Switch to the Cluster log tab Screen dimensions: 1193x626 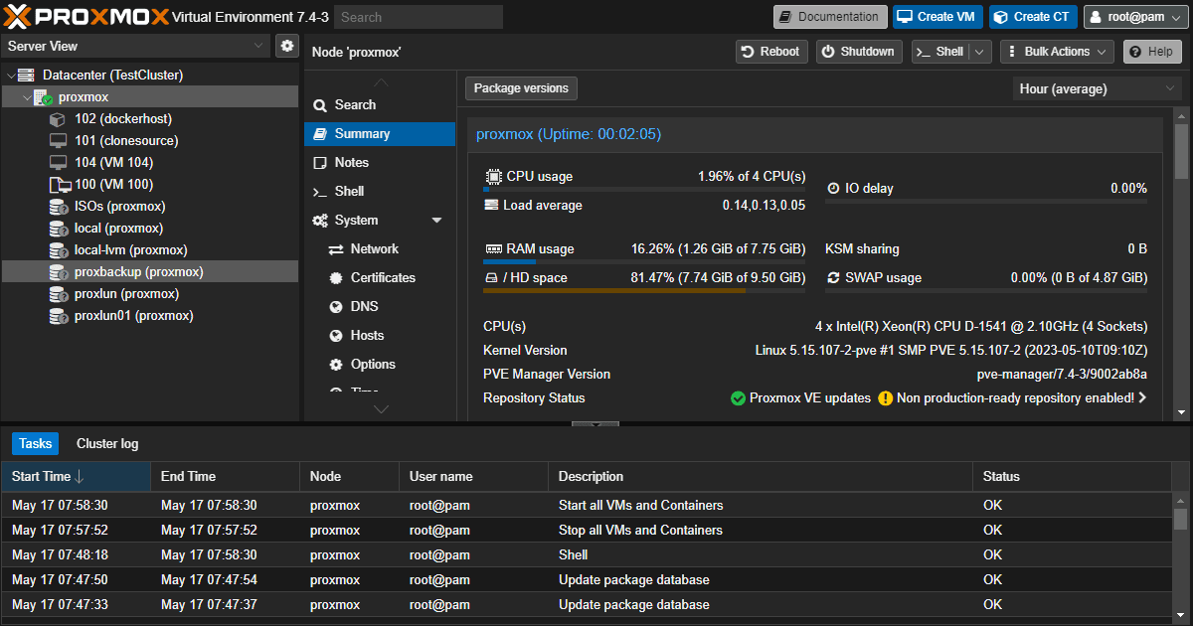coord(107,444)
